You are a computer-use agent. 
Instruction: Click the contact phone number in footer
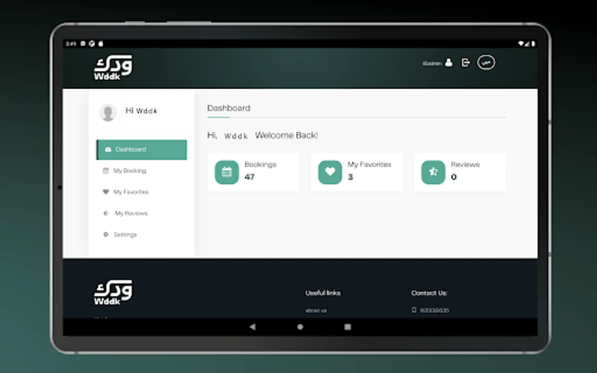tap(434, 310)
